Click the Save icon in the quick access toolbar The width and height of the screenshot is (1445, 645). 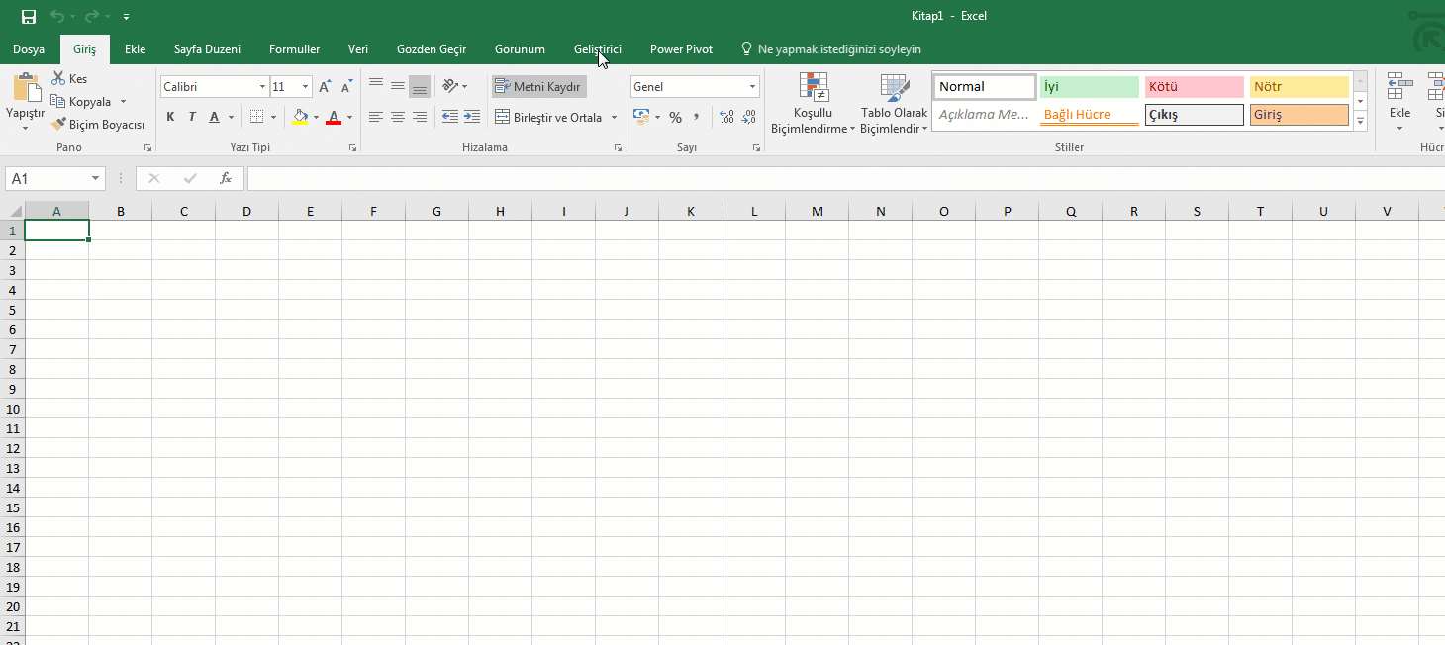29,17
